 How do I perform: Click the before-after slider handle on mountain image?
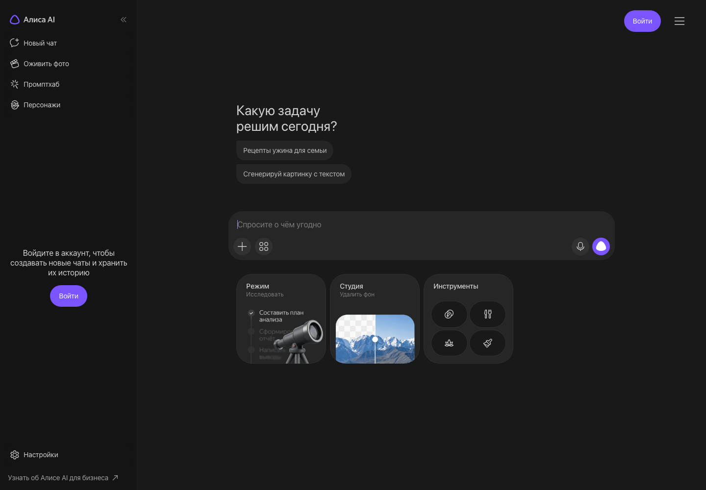point(375,339)
